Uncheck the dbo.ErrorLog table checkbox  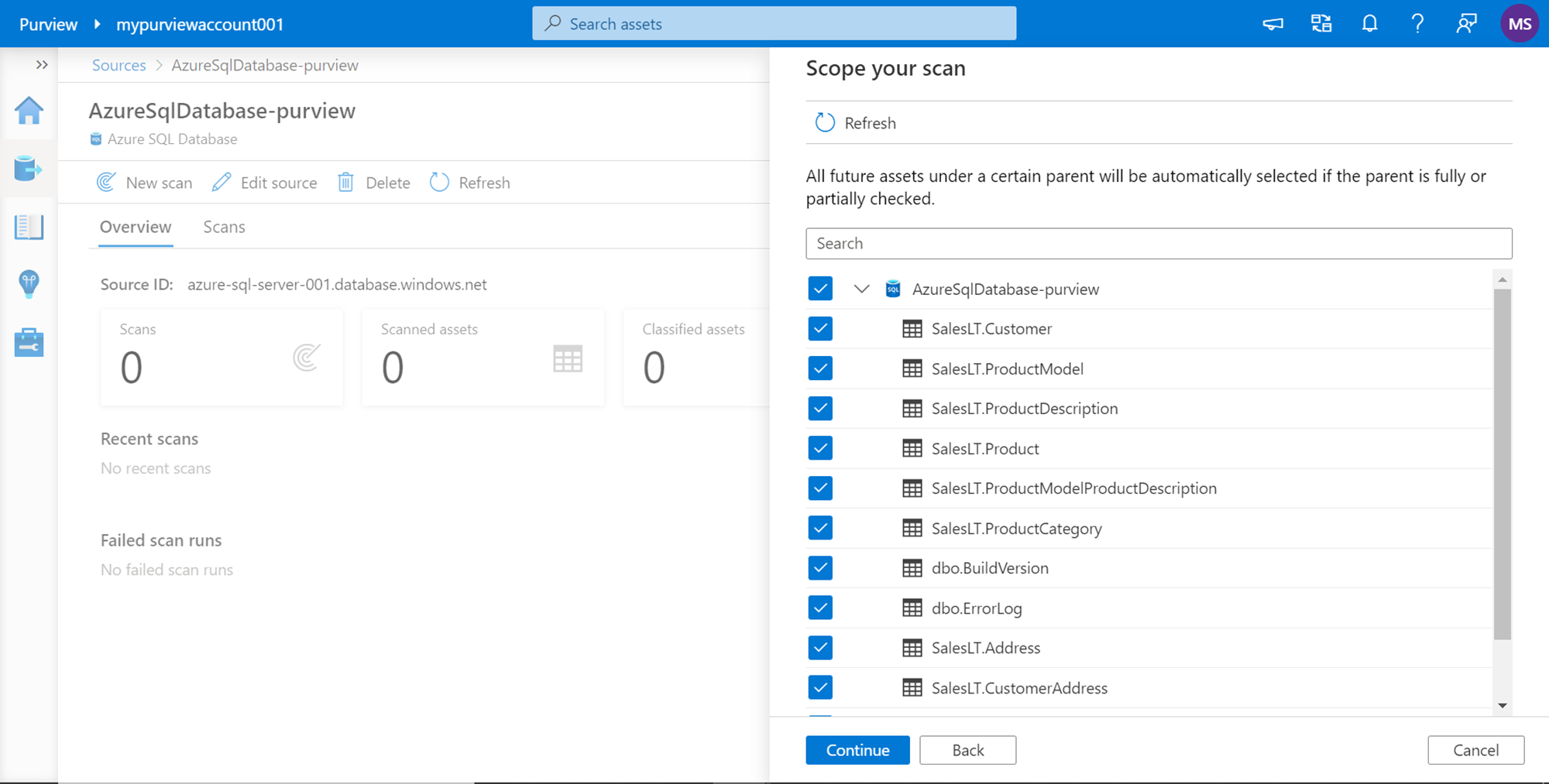pos(820,608)
